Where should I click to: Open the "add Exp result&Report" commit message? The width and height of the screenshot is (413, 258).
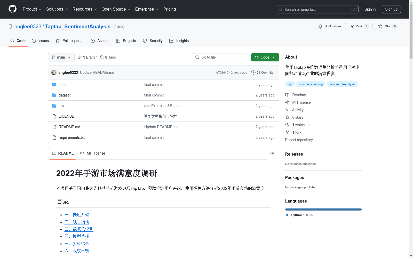tap(162, 106)
